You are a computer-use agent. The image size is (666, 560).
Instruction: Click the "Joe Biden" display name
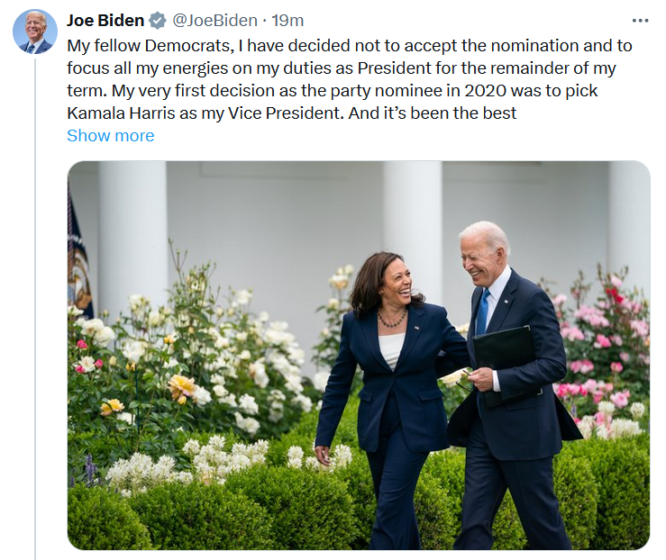(x=105, y=21)
